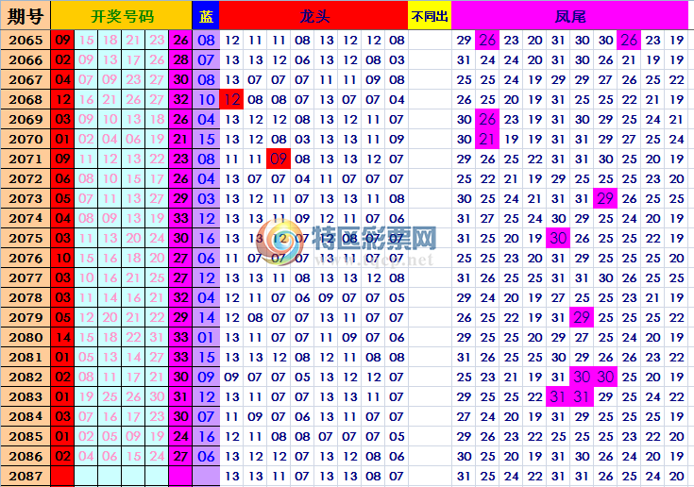The width and height of the screenshot is (694, 487).
Task: Select period number 2069
Action: [25, 120]
